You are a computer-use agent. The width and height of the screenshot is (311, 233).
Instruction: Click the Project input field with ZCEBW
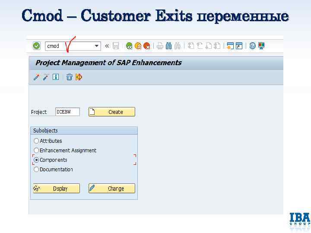click(67, 112)
